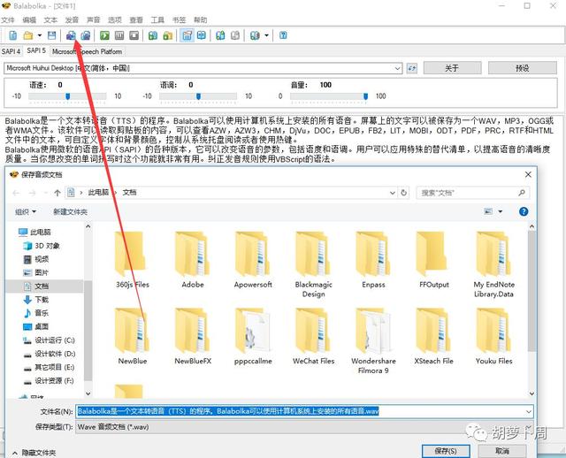Open the 文本 menu
This screenshot has width=566, height=458.
point(50,19)
